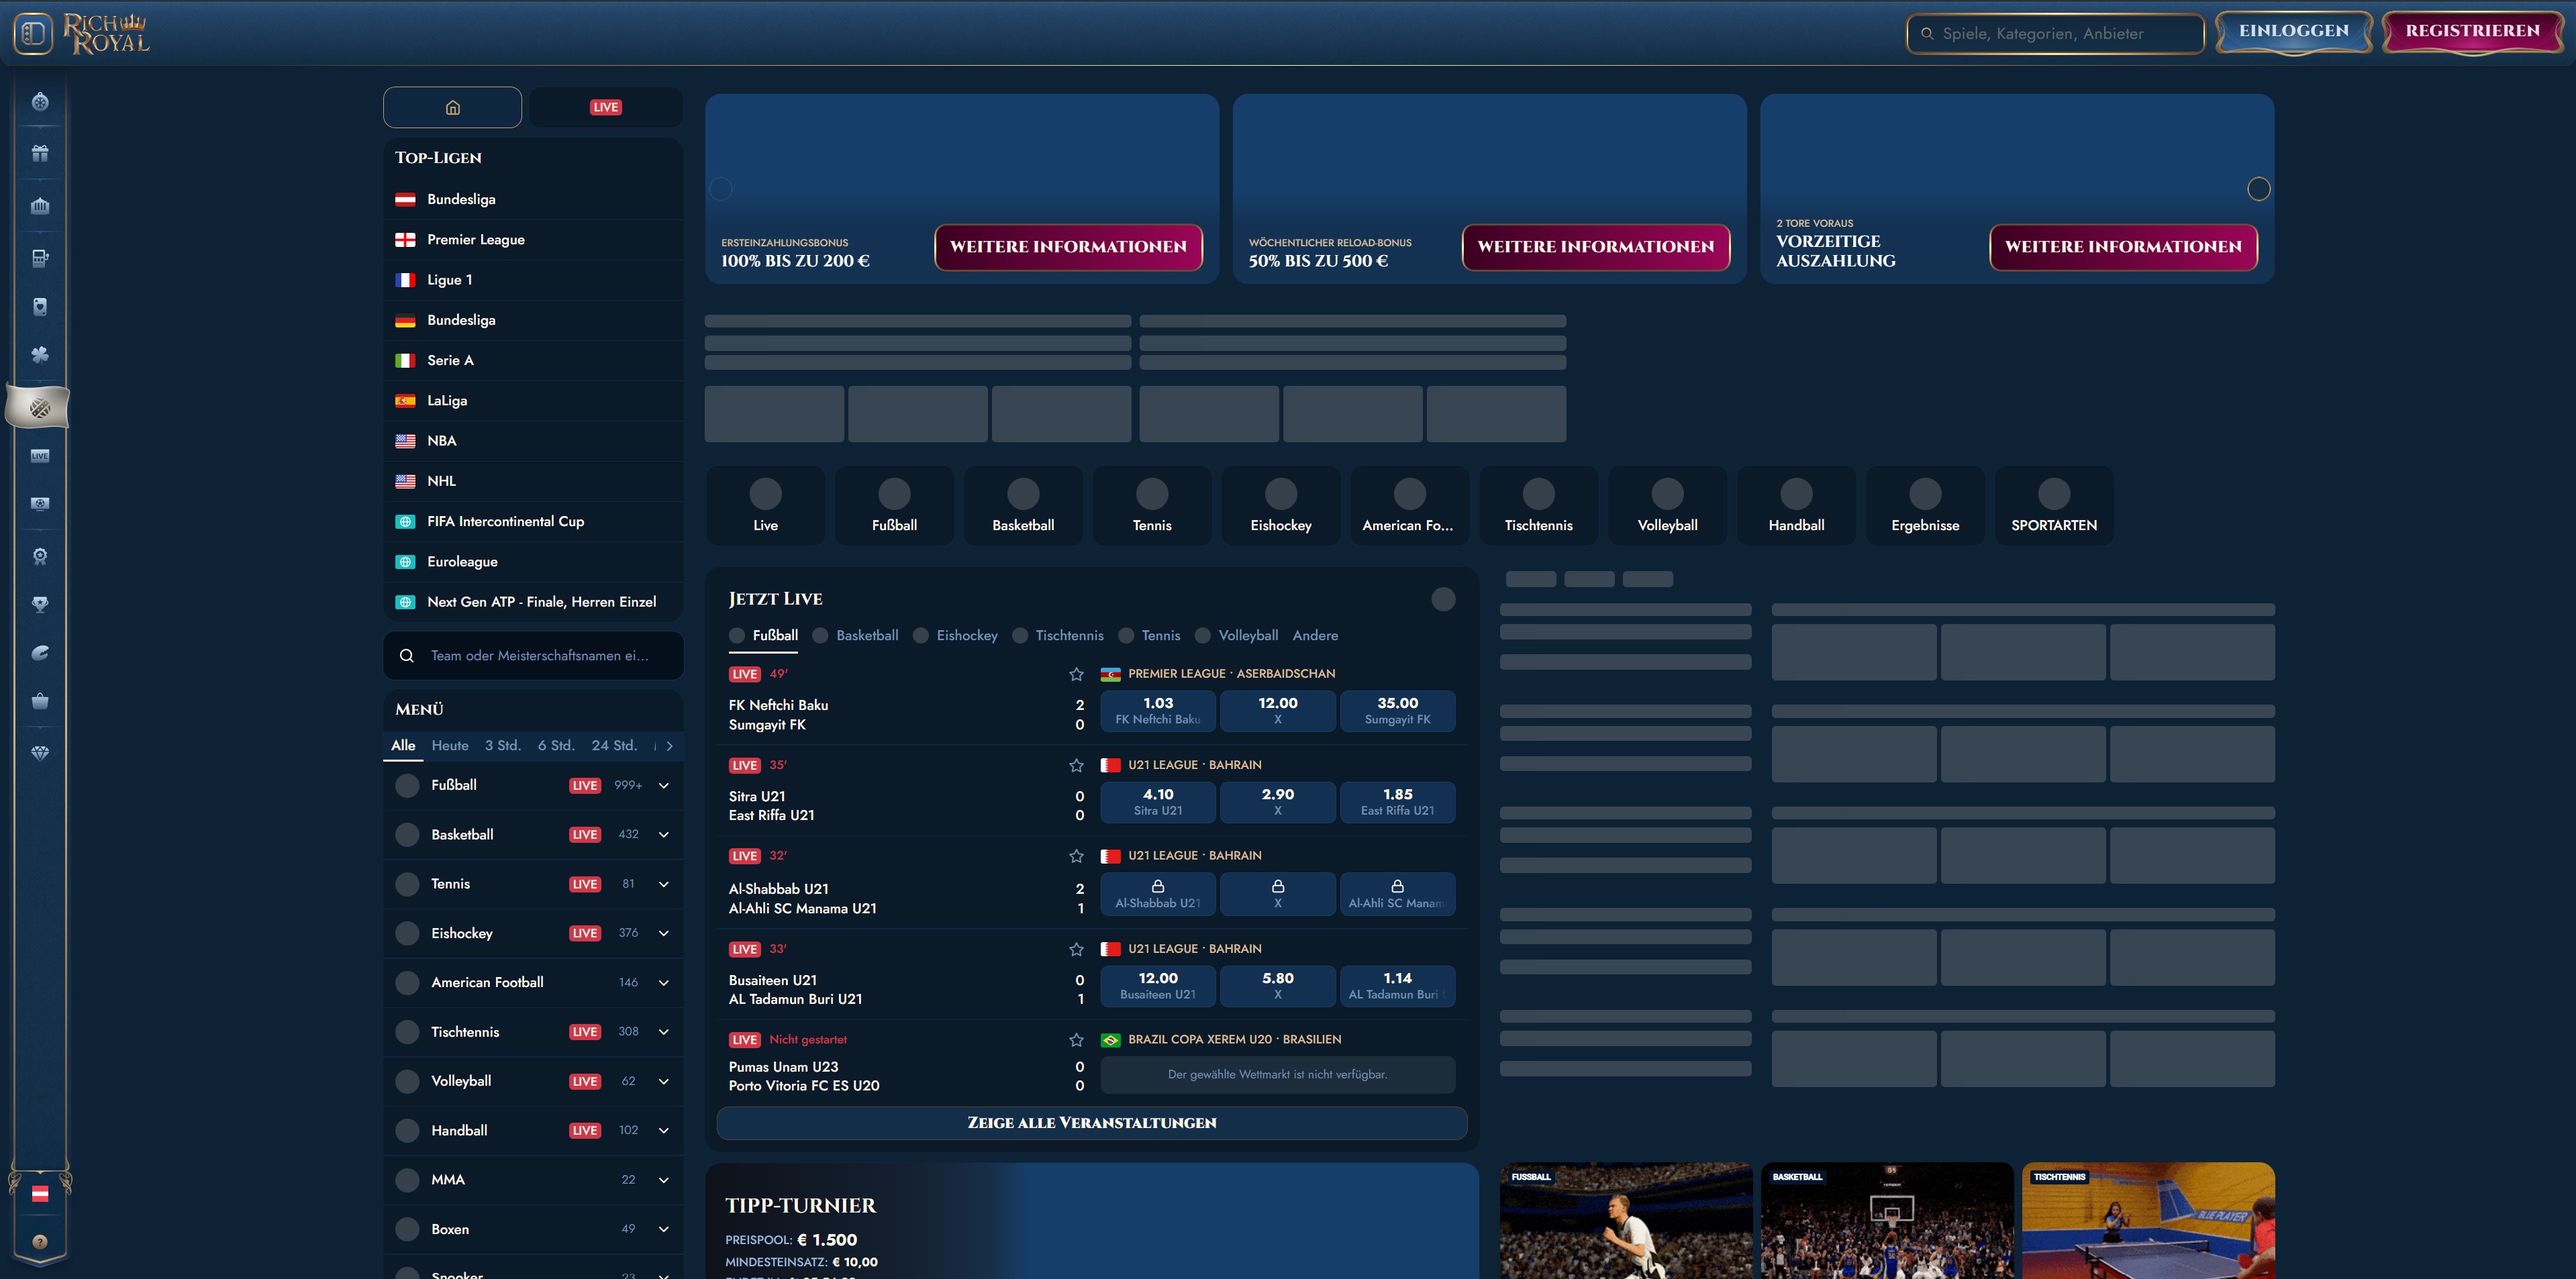Click the diamond VIP icon in the sidebar
Screen dimensions: 2576x1279
click(40, 753)
